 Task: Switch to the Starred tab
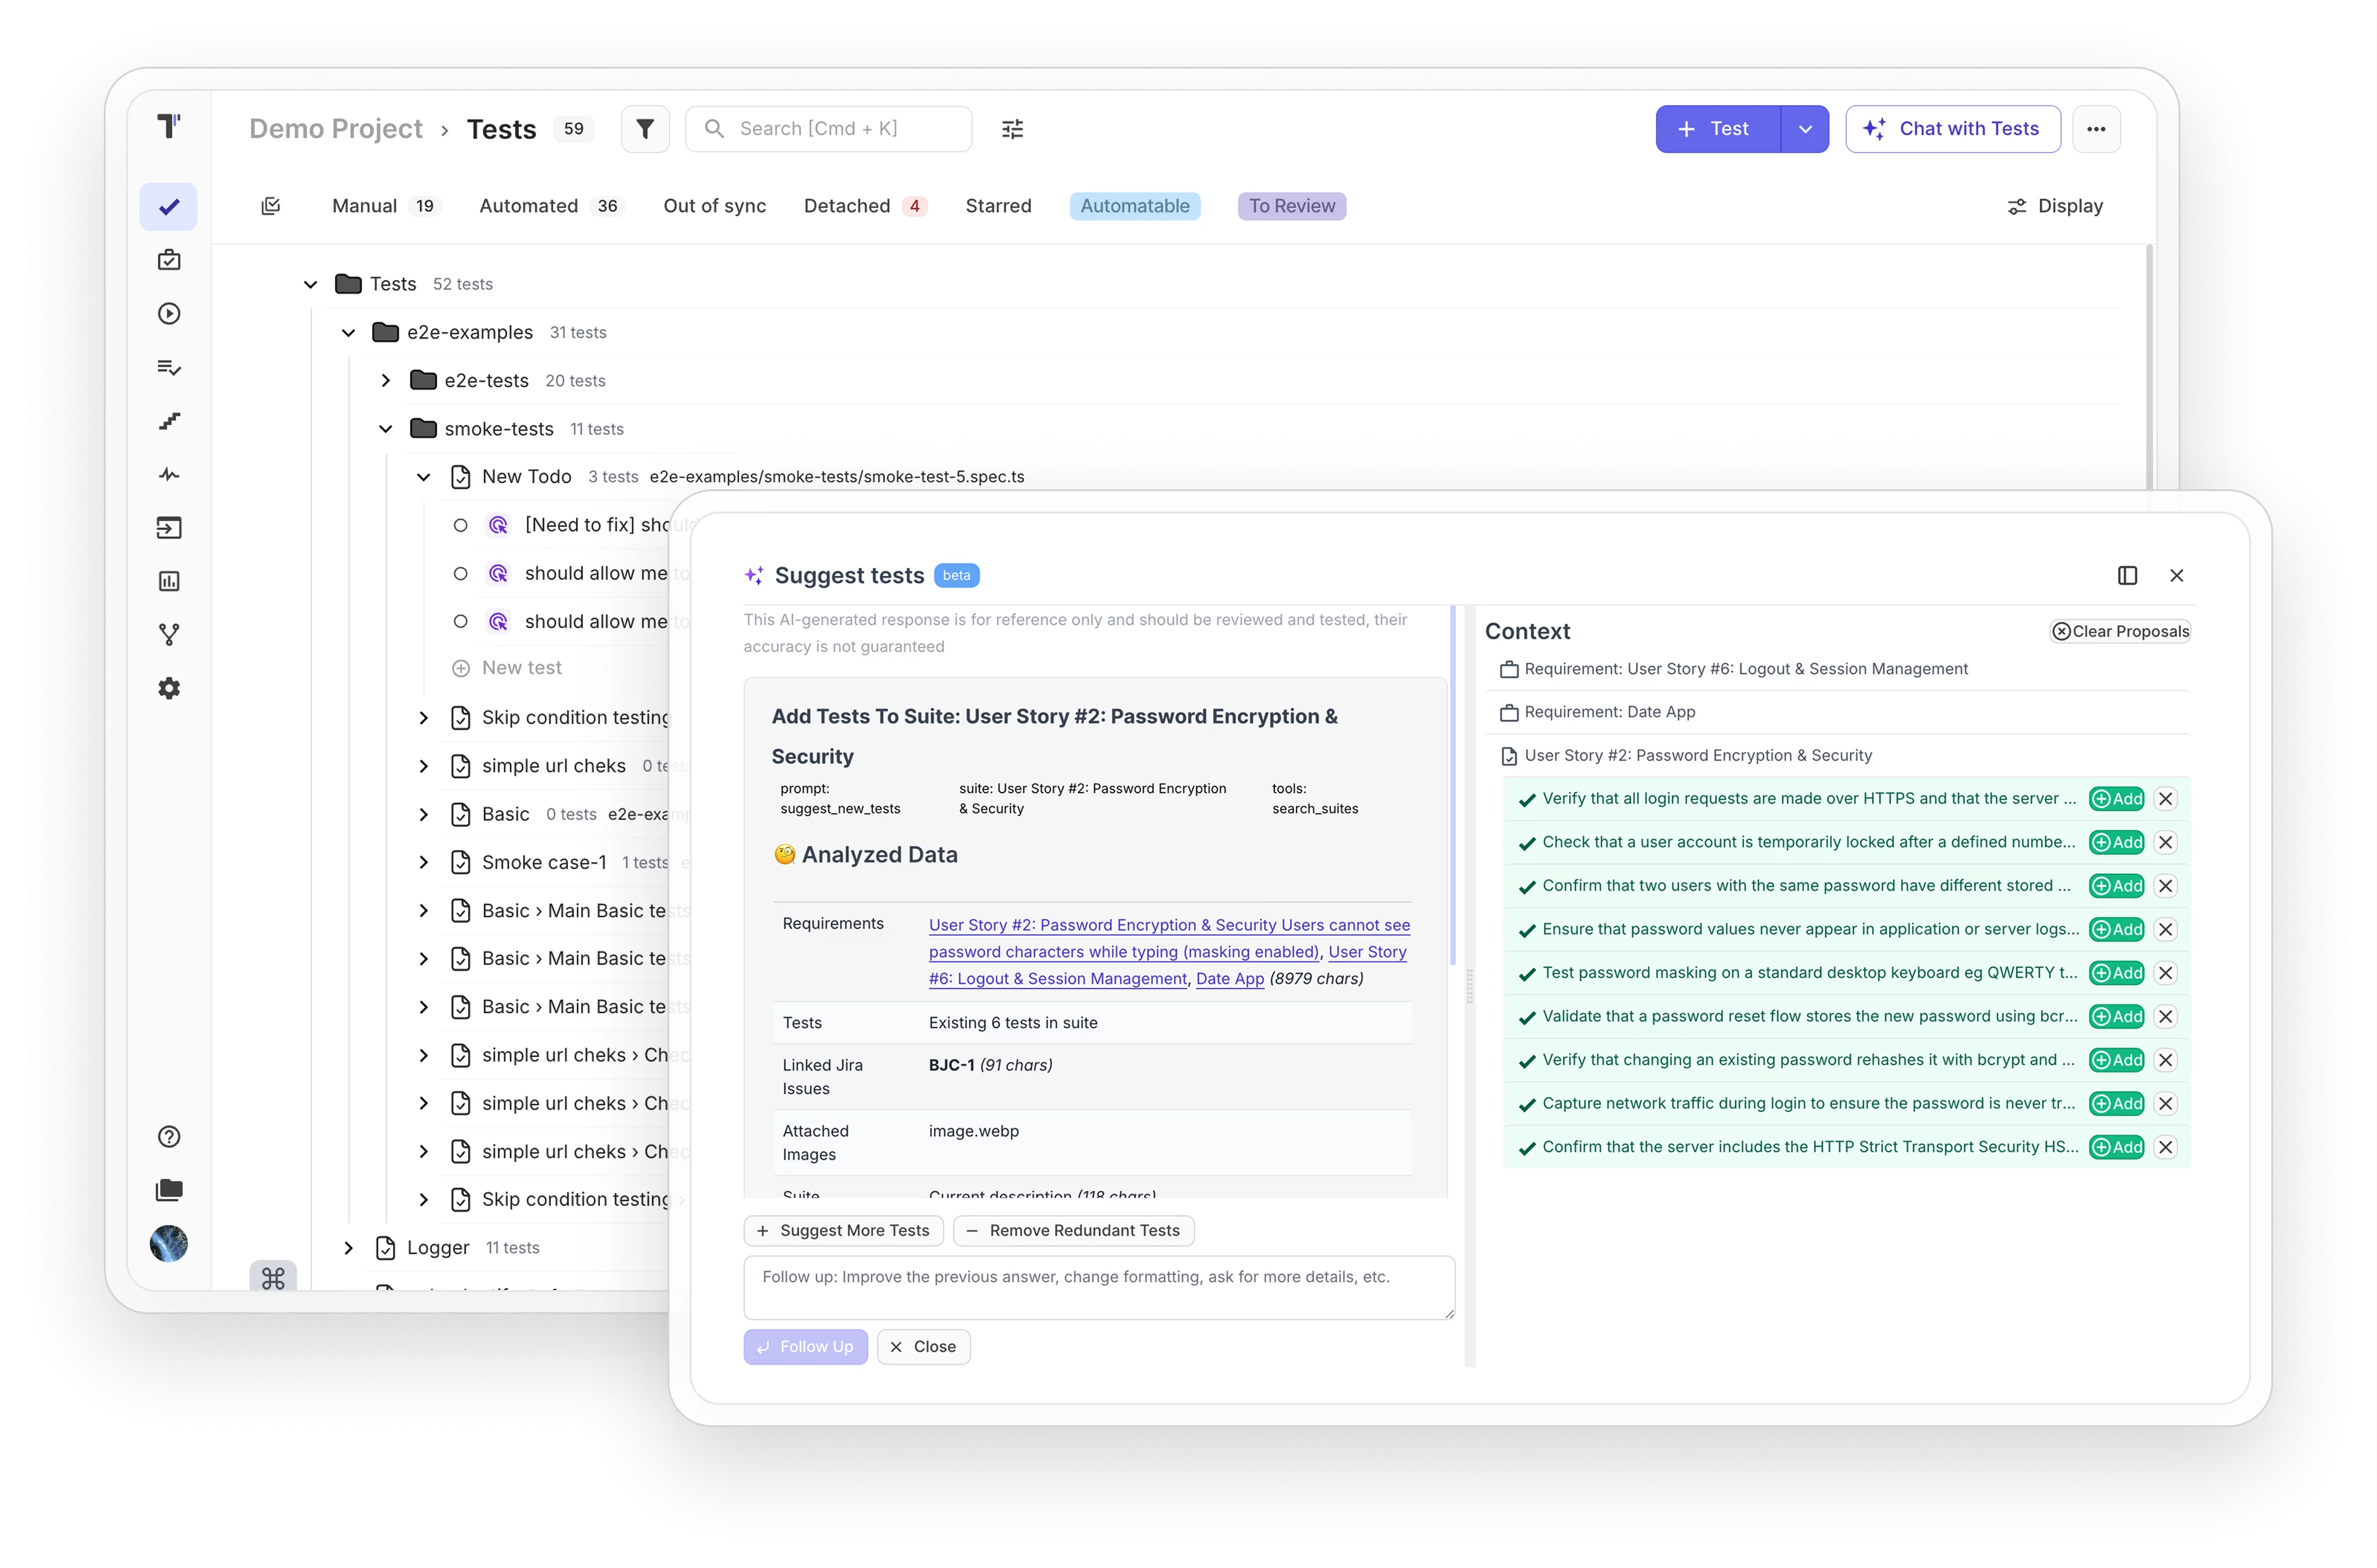tap(998, 206)
